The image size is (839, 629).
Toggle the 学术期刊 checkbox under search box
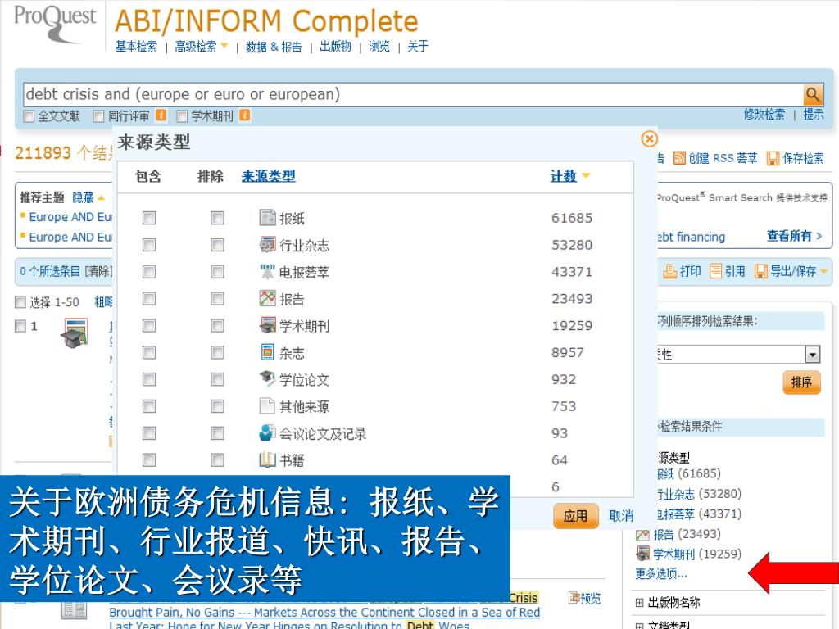click(x=183, y=116)
